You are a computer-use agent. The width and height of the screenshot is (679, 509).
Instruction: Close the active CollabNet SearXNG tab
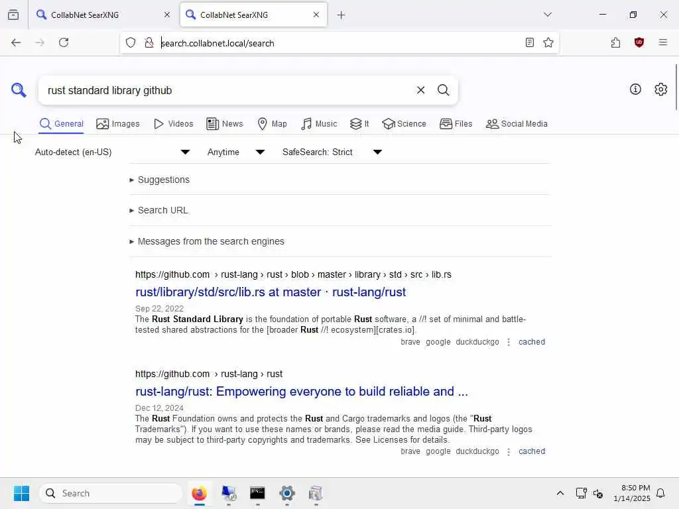[316, 15]
